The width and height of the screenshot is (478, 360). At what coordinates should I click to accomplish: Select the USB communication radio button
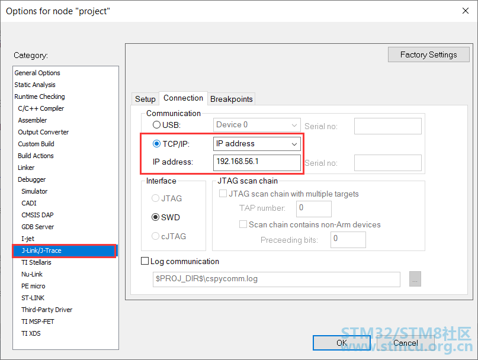(x=157, y=125)
